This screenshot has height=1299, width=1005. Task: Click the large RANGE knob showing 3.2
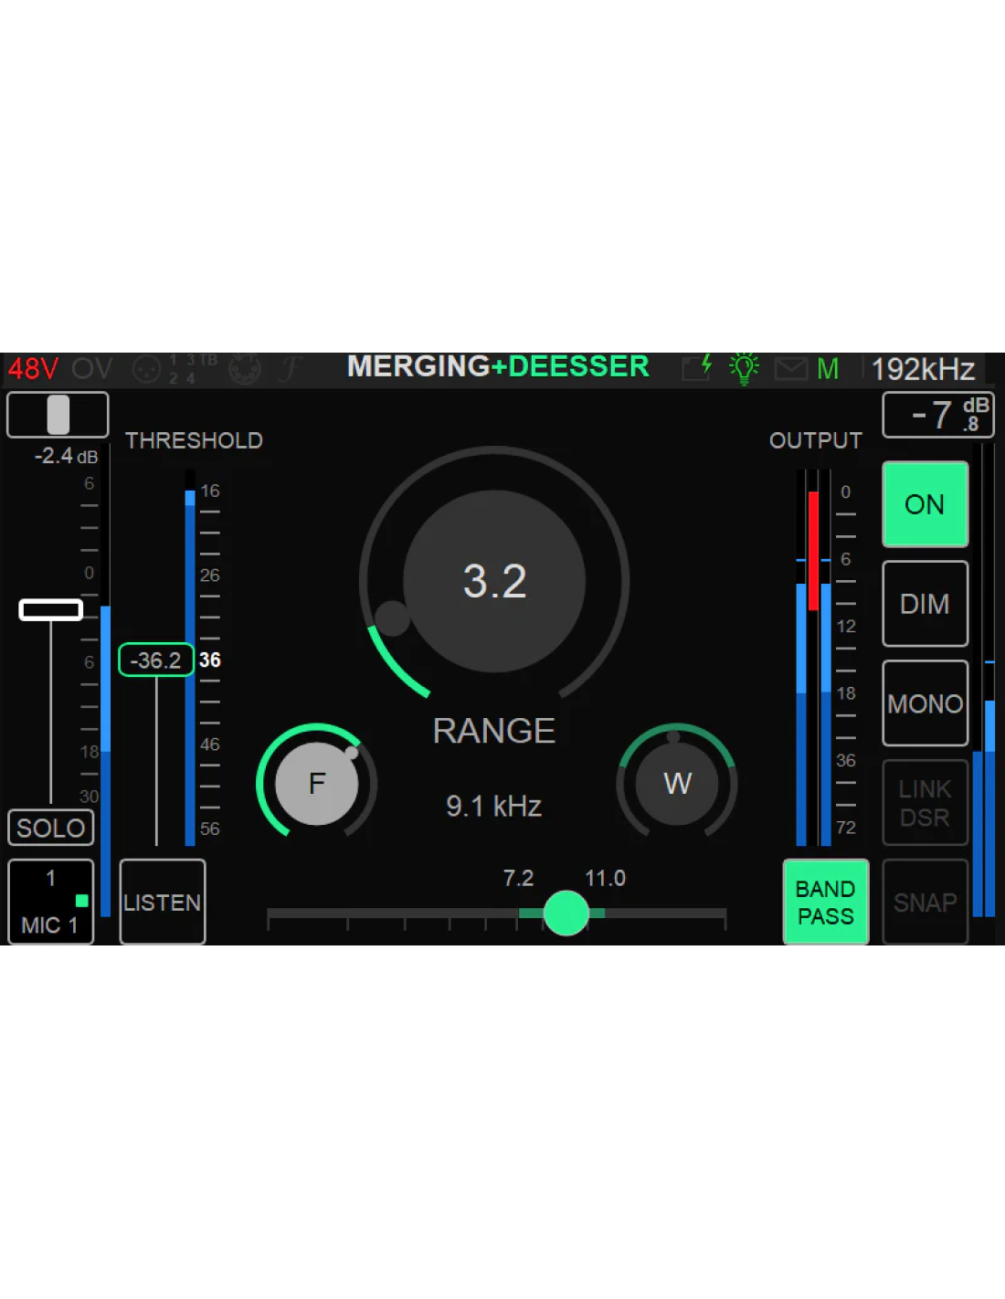[494, 582]
